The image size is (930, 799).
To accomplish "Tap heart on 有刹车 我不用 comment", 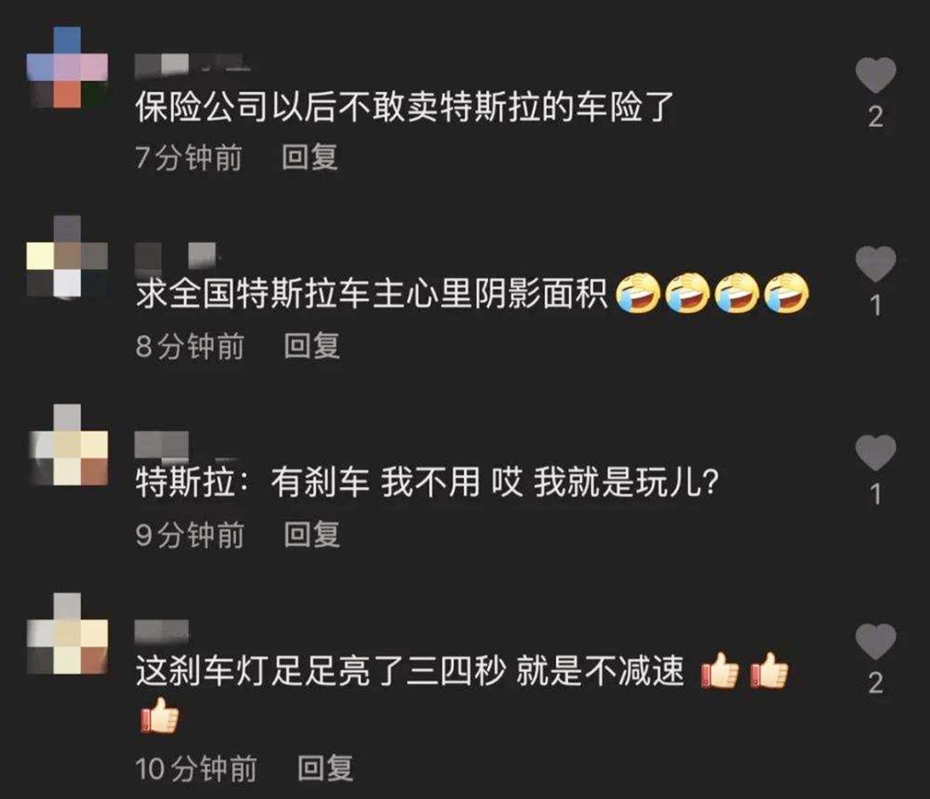I will click(x=875, y=452).
